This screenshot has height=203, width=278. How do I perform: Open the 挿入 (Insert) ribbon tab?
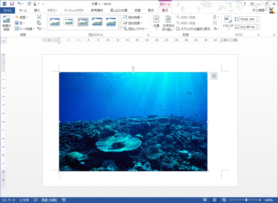pyautogui.click(x=37, y=10)
